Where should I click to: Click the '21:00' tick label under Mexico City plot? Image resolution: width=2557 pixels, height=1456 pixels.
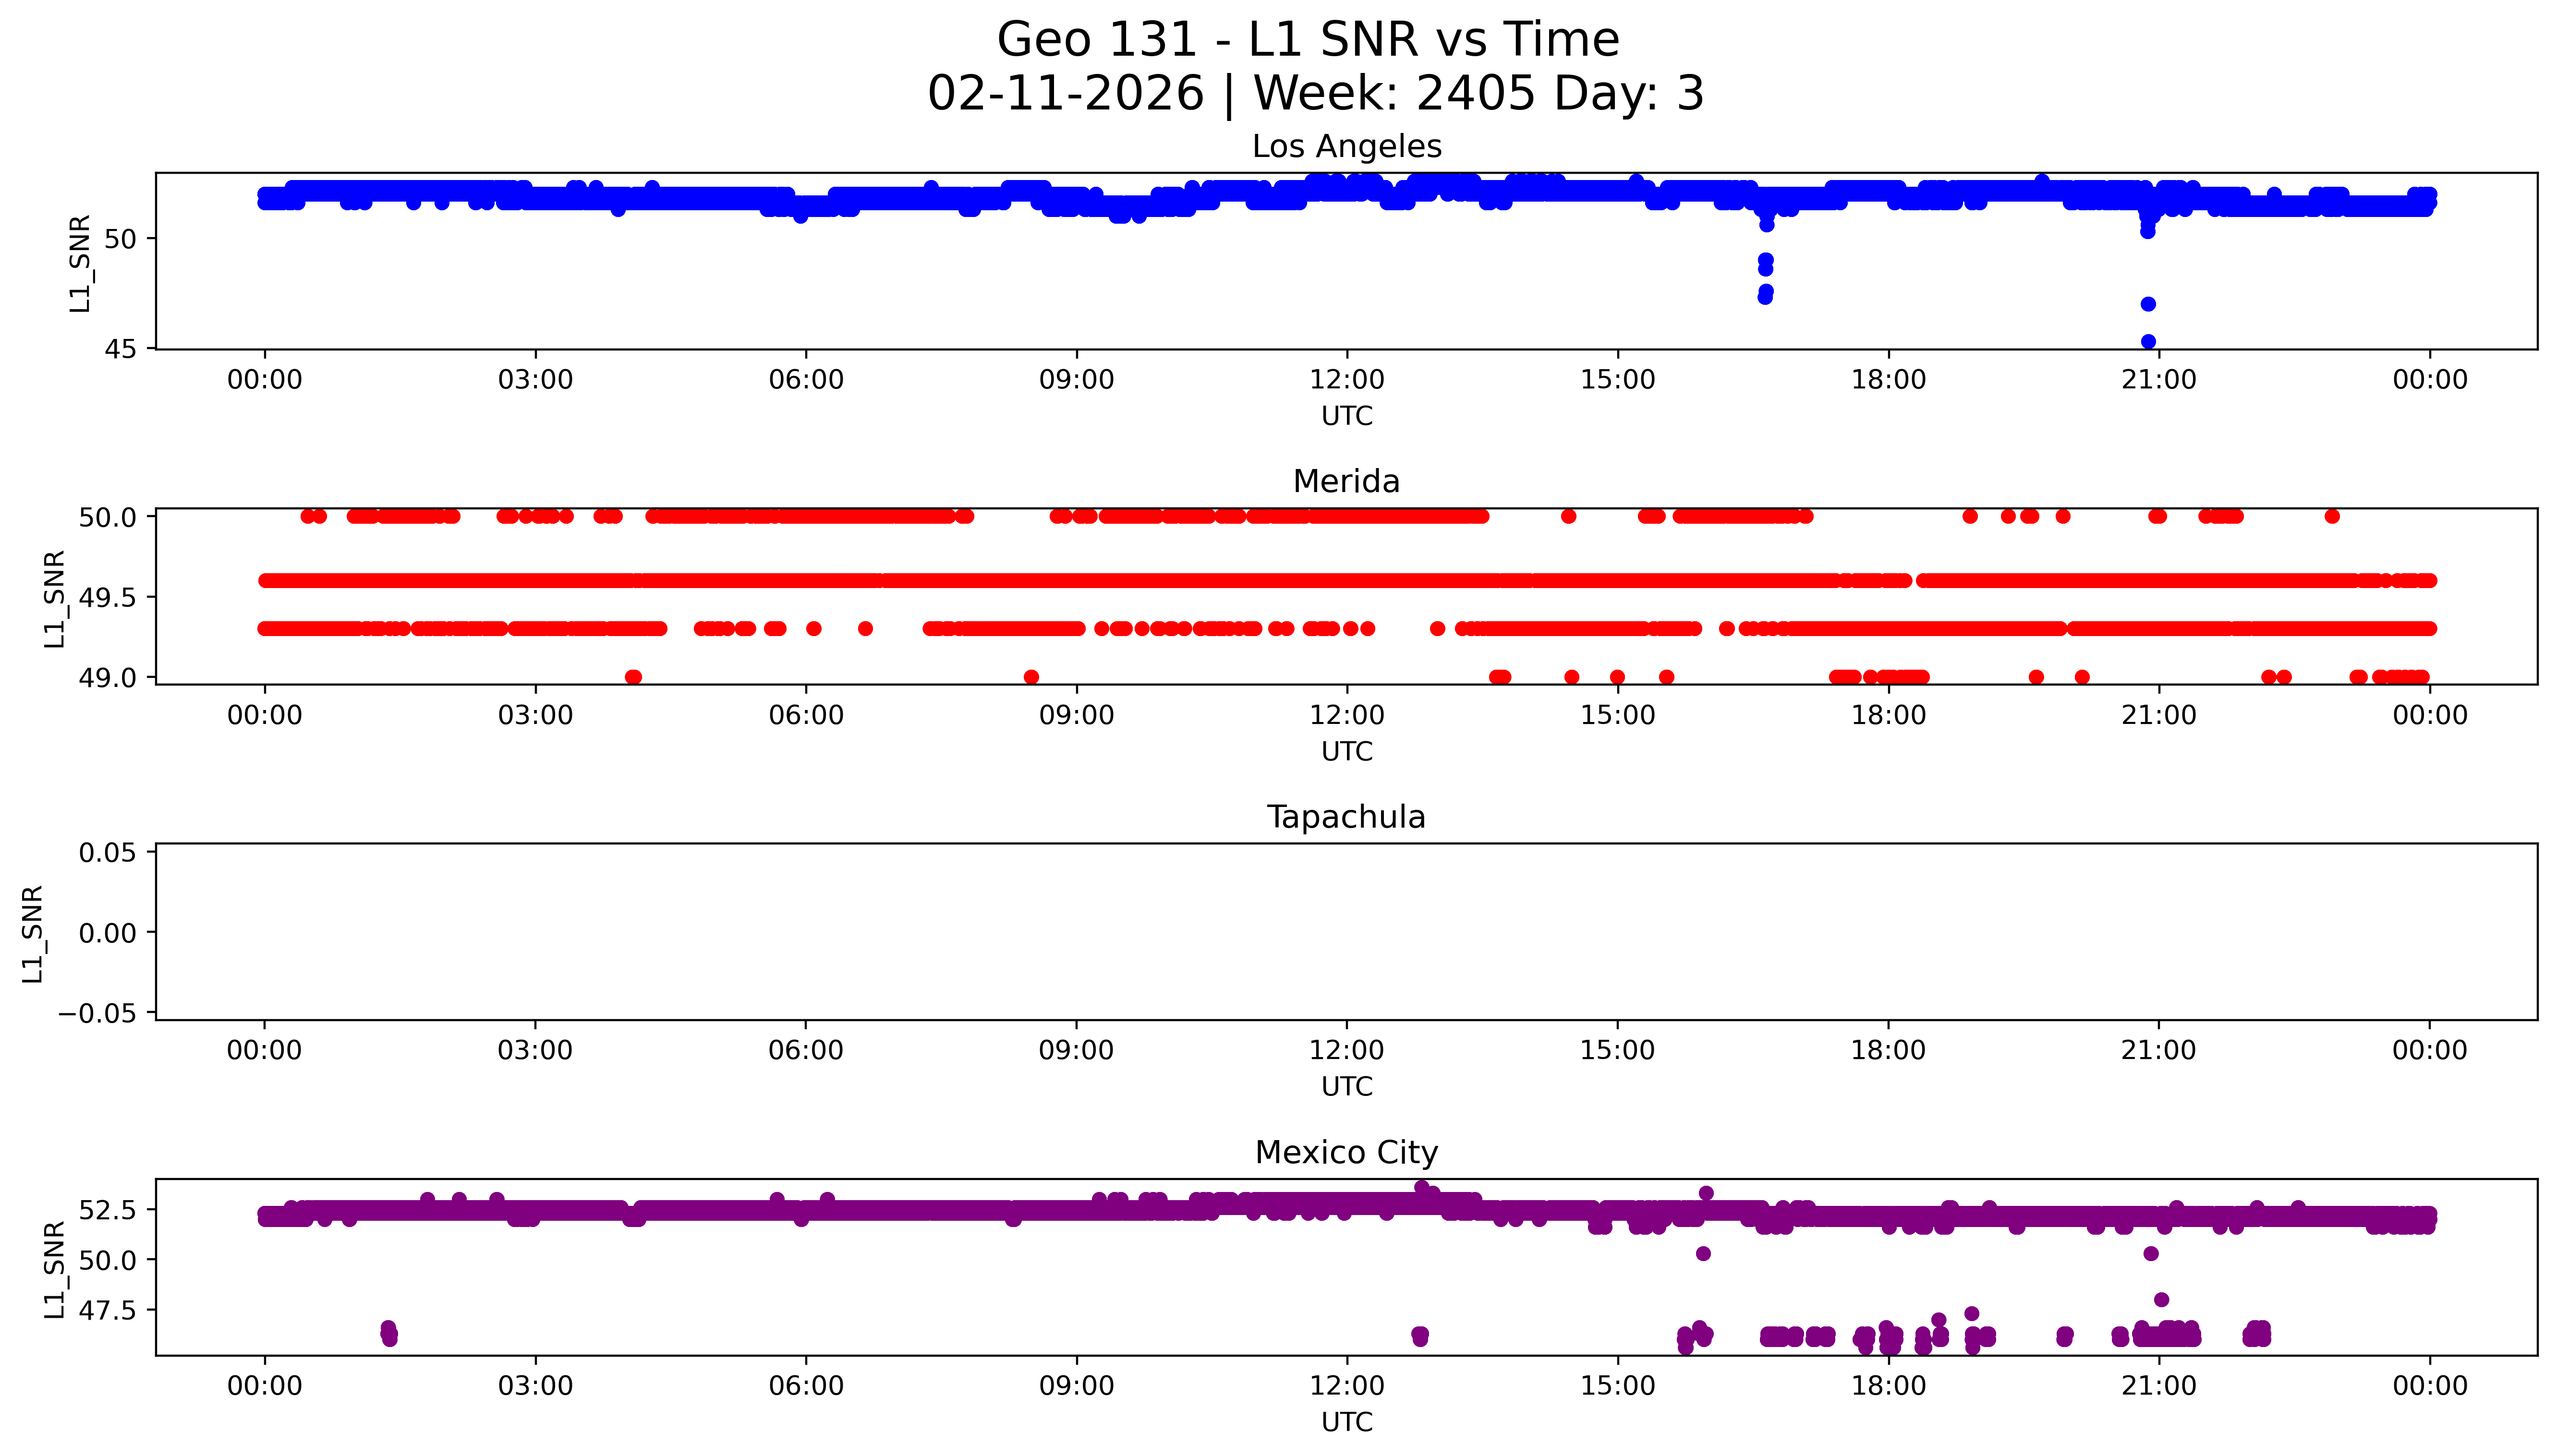2158,1386
